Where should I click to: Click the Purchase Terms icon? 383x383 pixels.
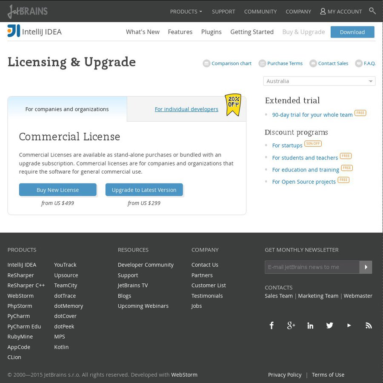262,63
